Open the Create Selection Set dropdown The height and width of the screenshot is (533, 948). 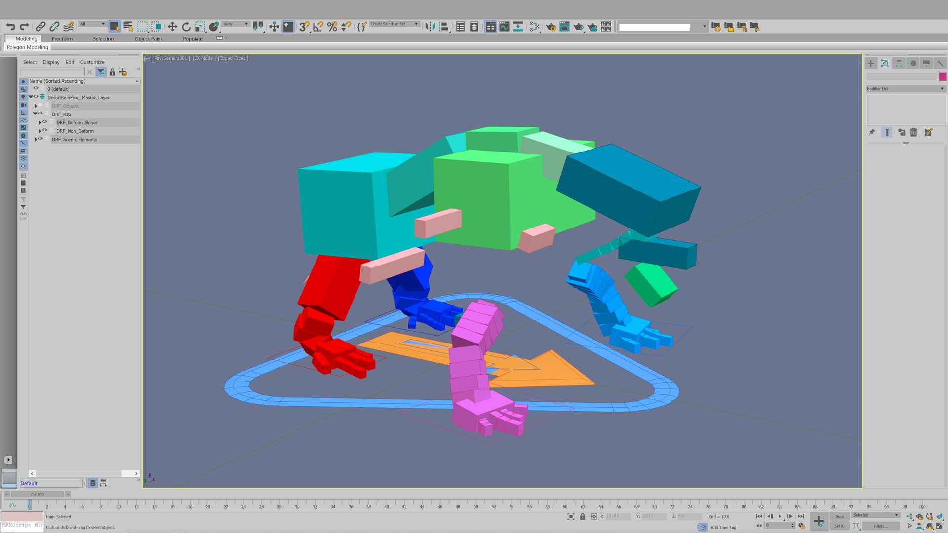(394, 24)
